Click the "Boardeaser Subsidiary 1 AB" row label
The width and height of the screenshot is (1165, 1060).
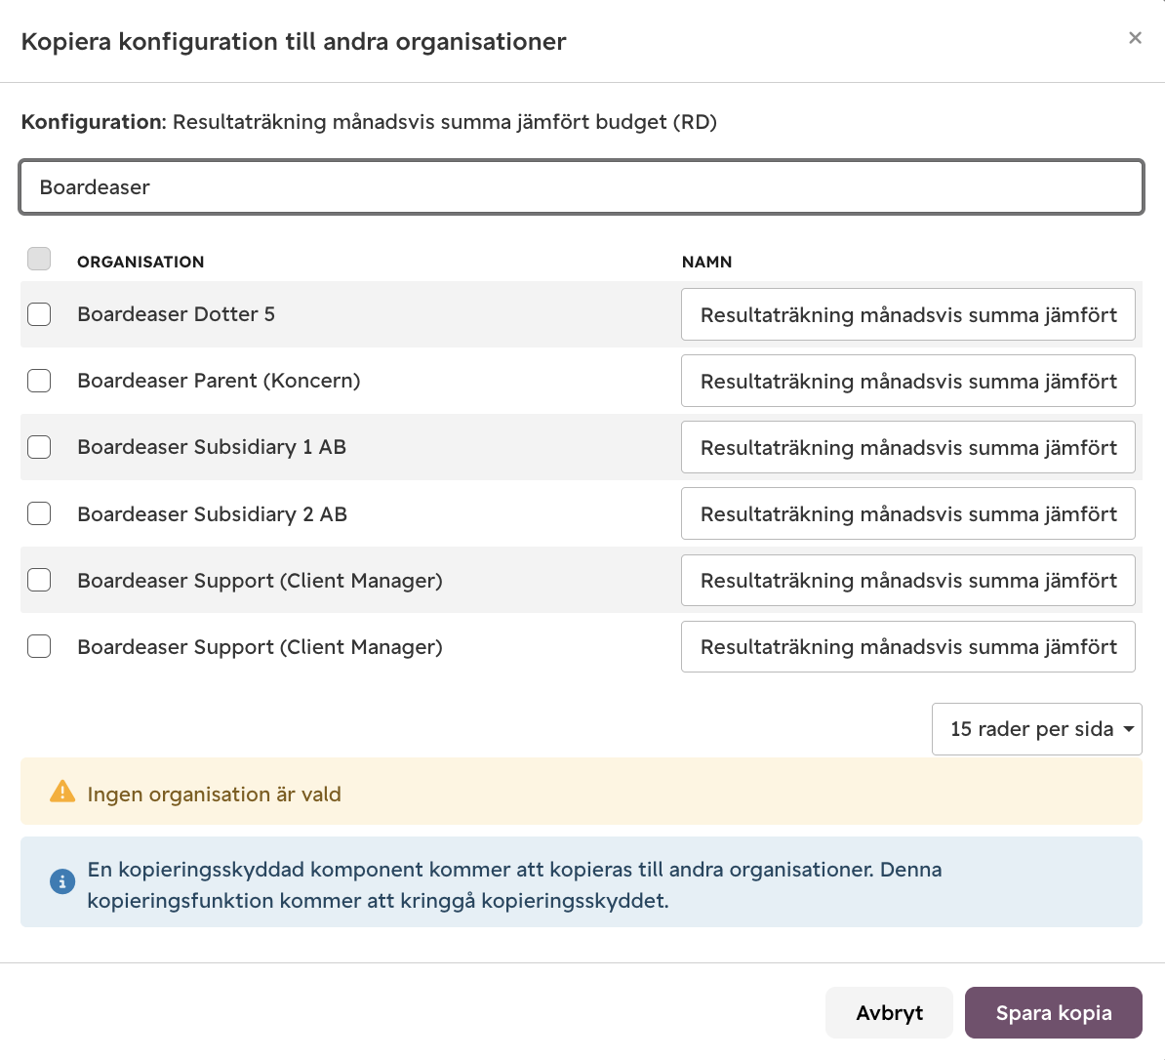[x=212, y=447]
